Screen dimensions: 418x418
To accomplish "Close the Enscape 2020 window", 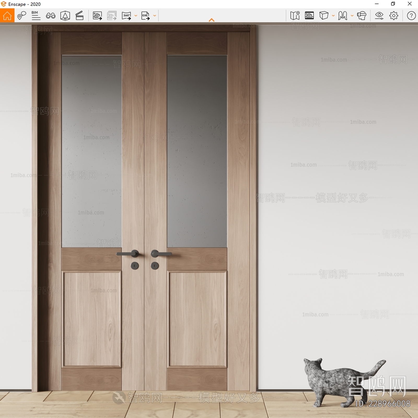I will 410,4.
